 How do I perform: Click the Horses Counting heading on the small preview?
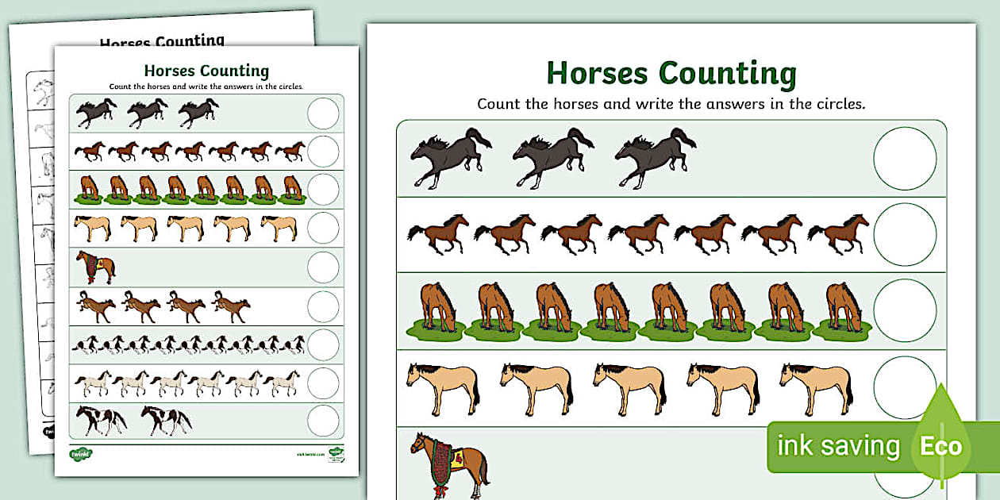pyautogui.click(x=205, y=70)
